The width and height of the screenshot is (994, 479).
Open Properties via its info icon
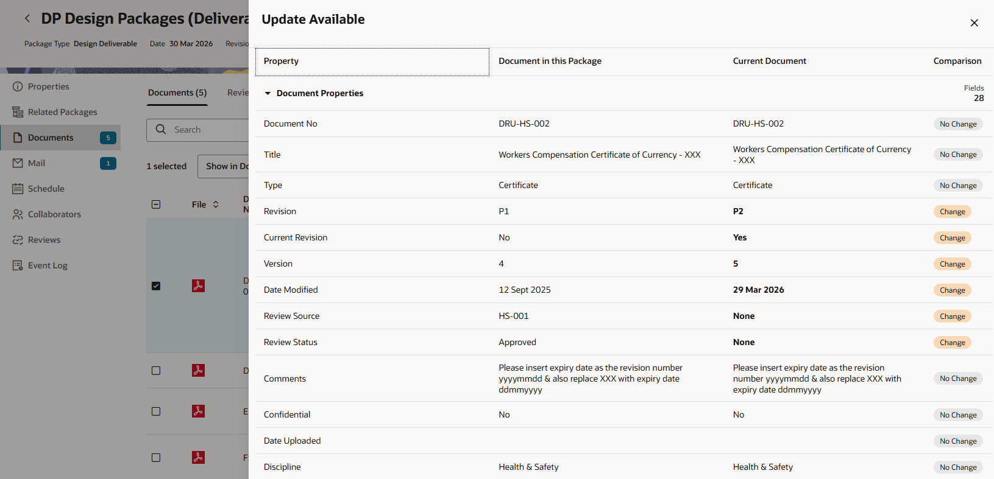18,86
